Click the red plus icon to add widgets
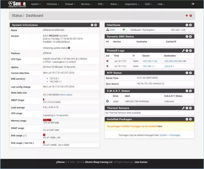 point(187,15)
